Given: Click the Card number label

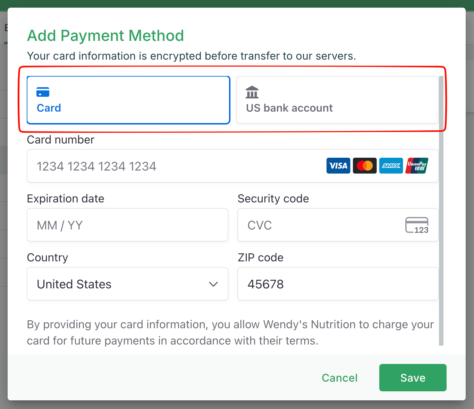Looking at the screenshot, I should (x=61, y=140).
